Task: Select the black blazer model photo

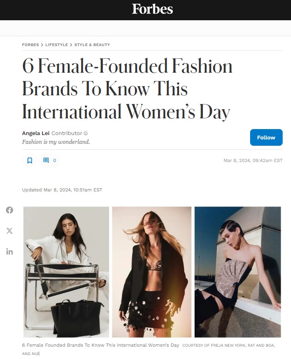Action: (152, 272)
